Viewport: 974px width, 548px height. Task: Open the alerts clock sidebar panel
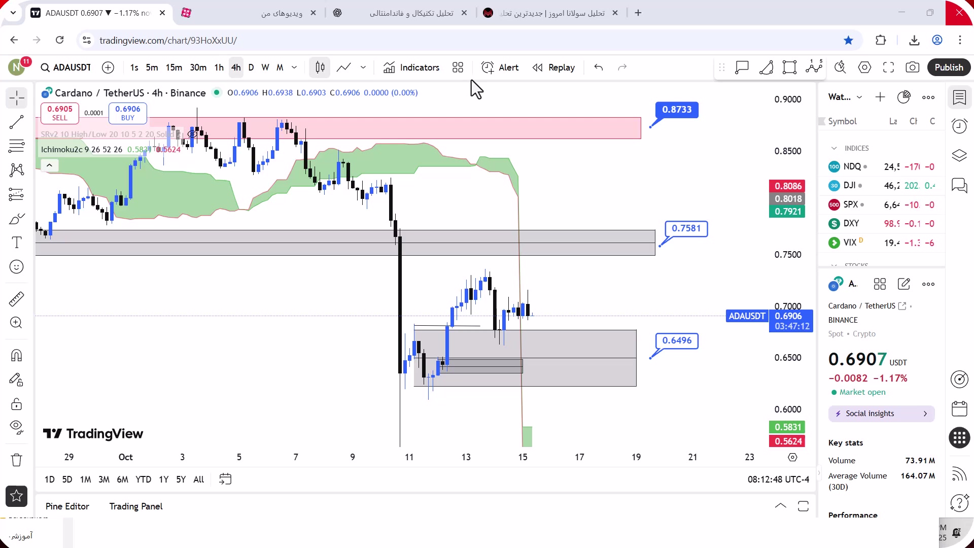(959, 125)
